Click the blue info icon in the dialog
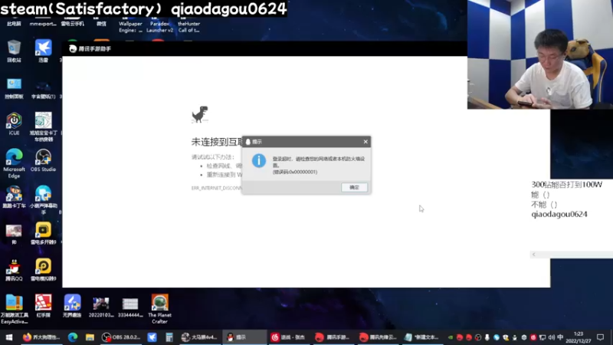613x345 pixels. (259, 161)
